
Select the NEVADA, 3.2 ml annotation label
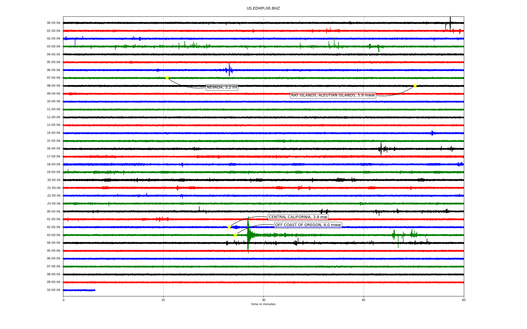pyautogui.click(x=222, y=87)
